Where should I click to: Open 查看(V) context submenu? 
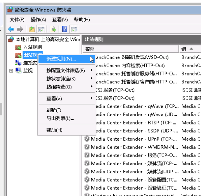pos(67,98)
